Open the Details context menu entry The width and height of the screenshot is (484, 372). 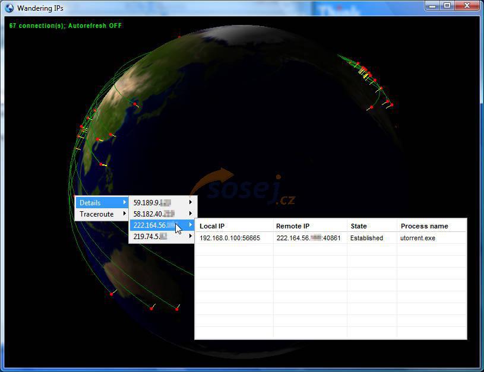click(x=102, y=203)
